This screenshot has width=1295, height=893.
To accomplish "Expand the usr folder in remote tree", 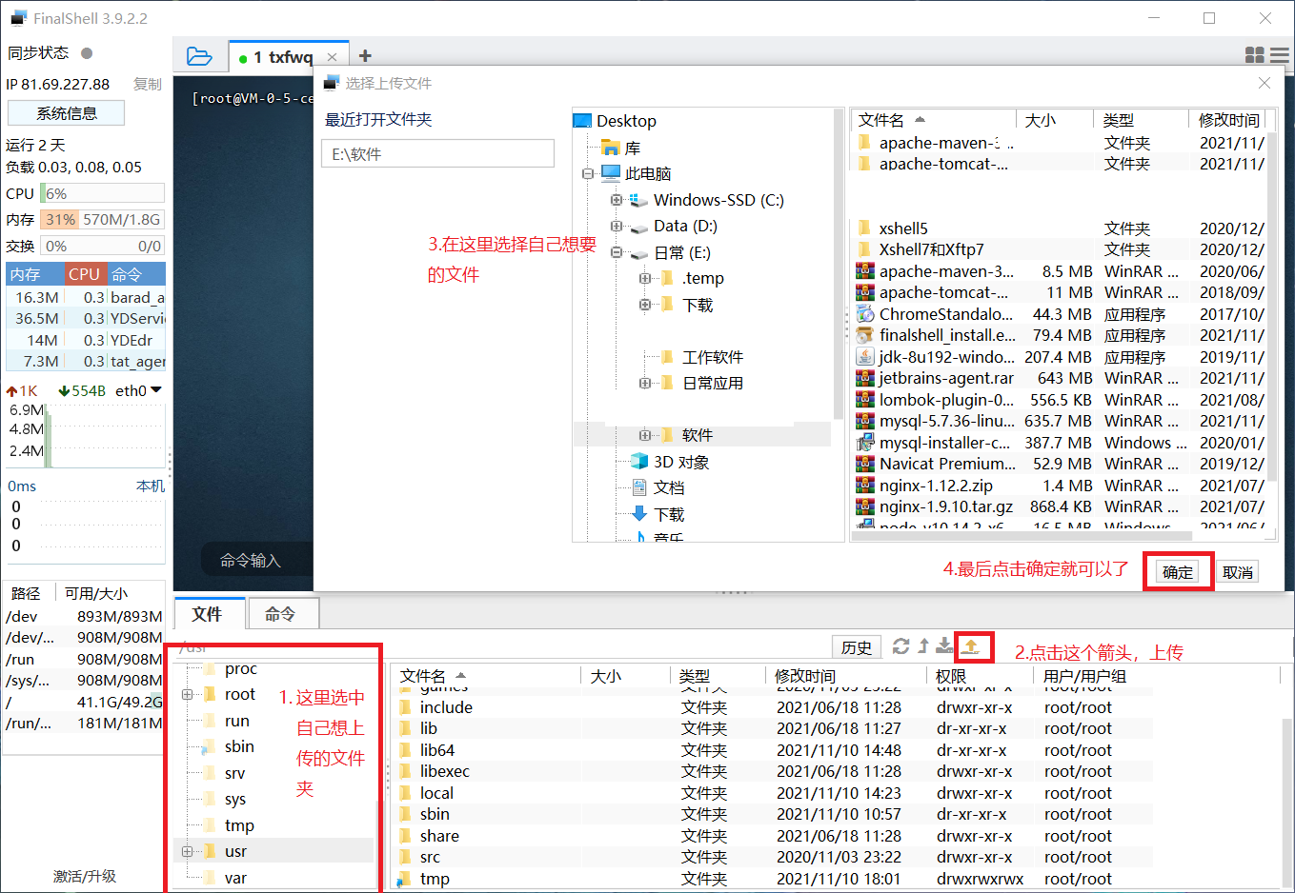I will click(187, 851).
